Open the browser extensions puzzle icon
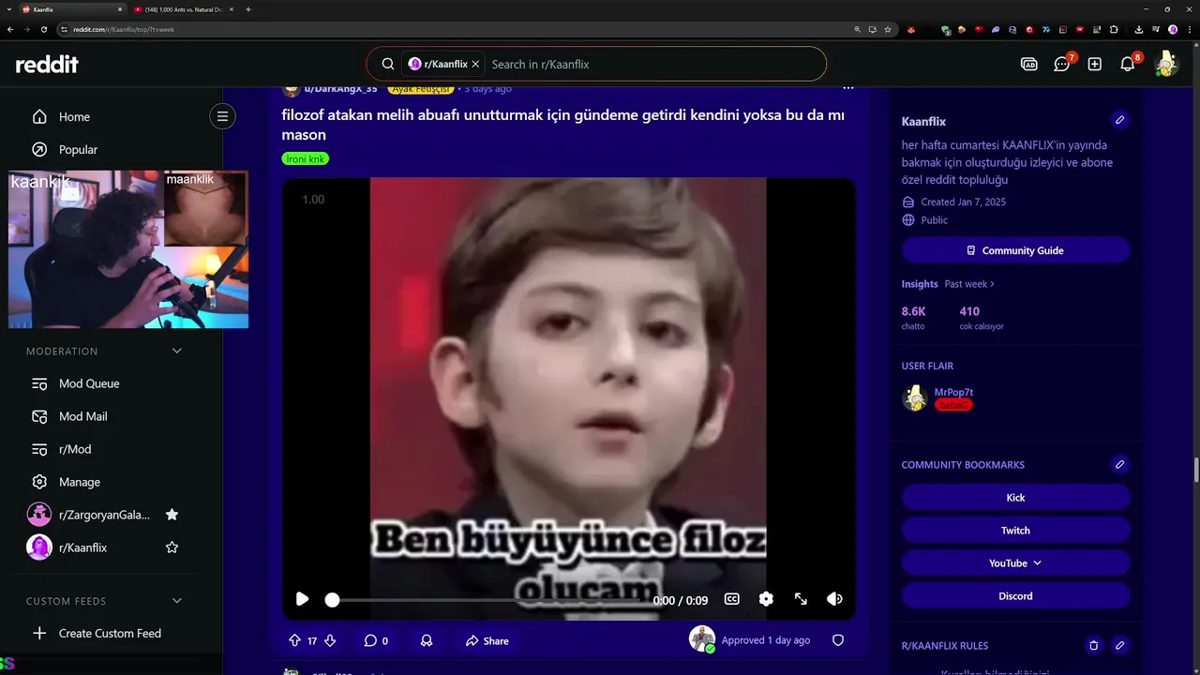Image resolution: width=1200 pixels, height=675 pixels. pos(1114,29)
